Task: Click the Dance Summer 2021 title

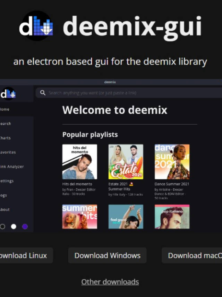Action: coord(172,184)
